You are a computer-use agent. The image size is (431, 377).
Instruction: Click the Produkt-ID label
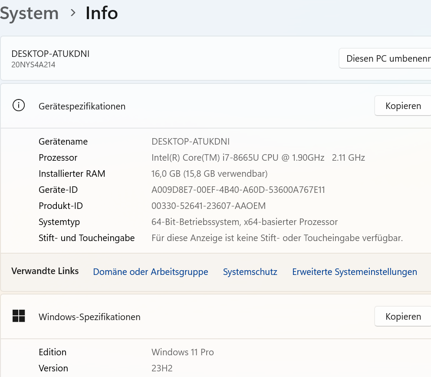click(x=61, y=206)
